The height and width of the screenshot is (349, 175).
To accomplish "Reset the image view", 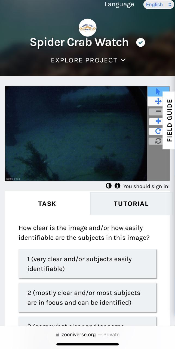I will point(158,141).
